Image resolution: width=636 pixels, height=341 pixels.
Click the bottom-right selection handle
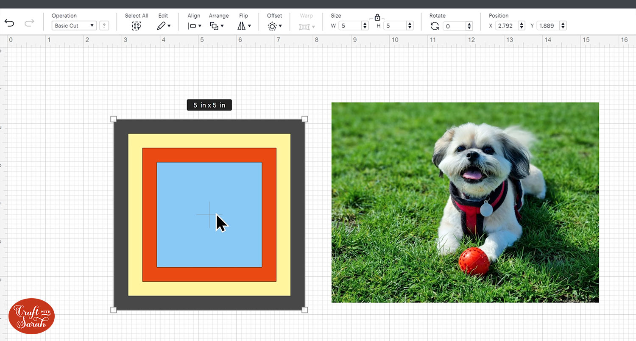click(305, 310)
